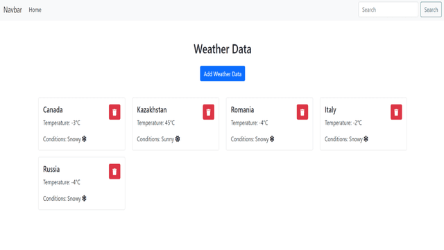Select the Kazakhstan card title
This screenshot has height=250, width=444.
(x=152, y=109)
